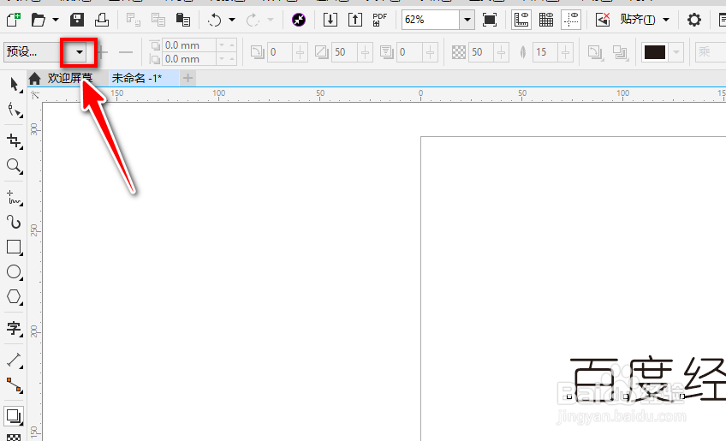
Task: Toggle the show grid button
Action: pos(546,20)
